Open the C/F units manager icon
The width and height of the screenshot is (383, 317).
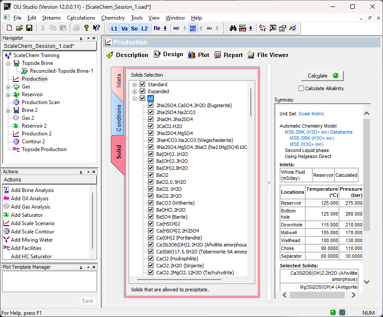pos(263,28)
